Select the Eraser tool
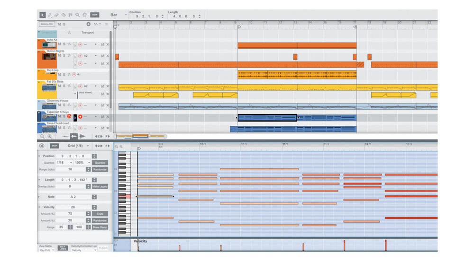The height and width of the screenshot is (261, 474). click(x=56, y=15)
